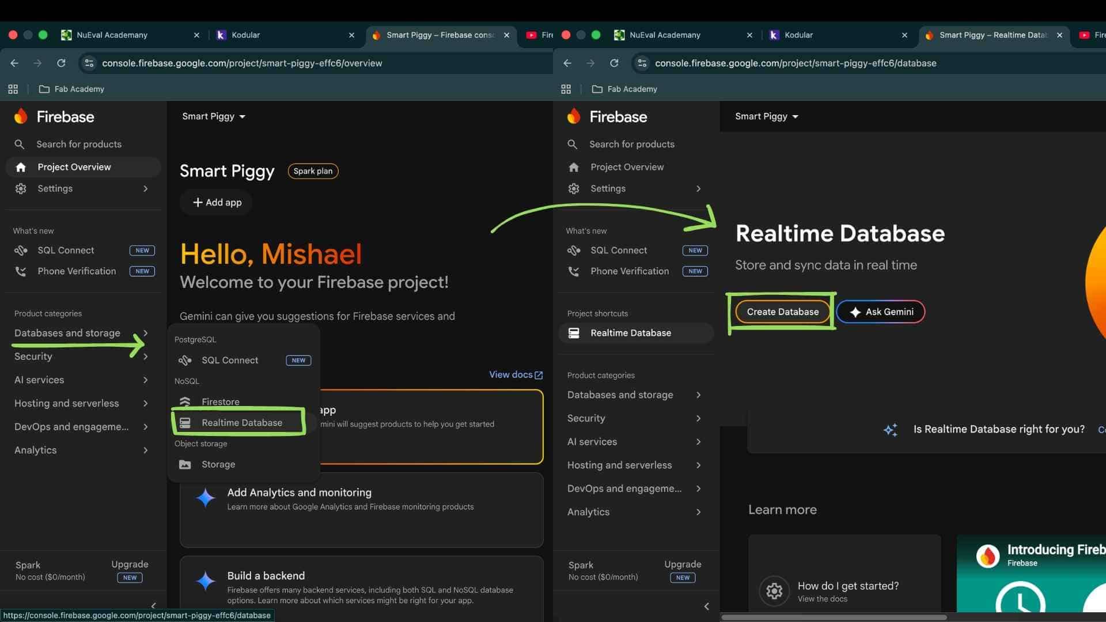Click Upgrade in left window sidebar footer
The height and width of the screenshot is (622, 1106).
point(130,564)
